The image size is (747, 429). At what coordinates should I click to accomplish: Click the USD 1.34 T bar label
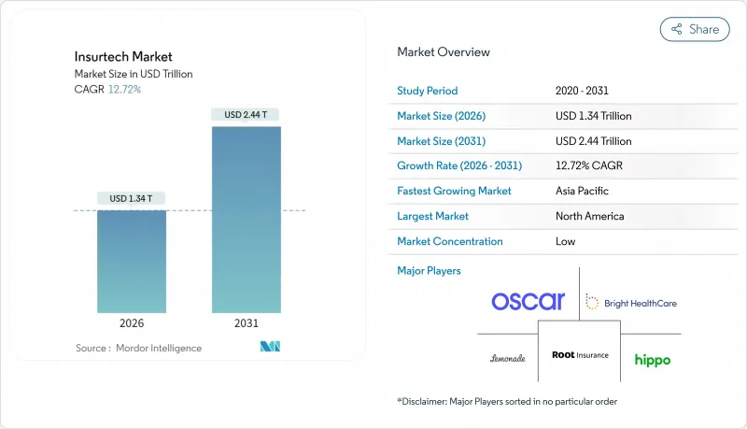pos(132,197)
